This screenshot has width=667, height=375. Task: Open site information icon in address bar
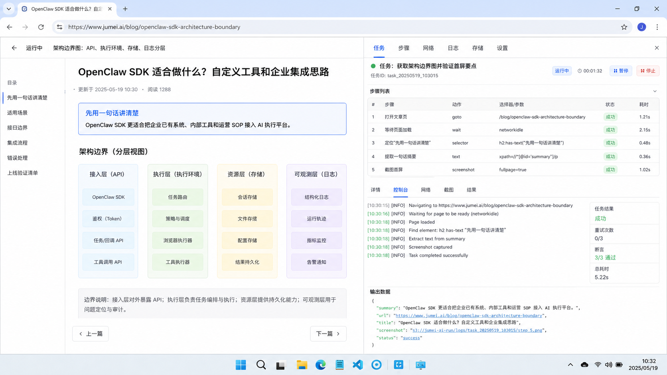[59, 27]
